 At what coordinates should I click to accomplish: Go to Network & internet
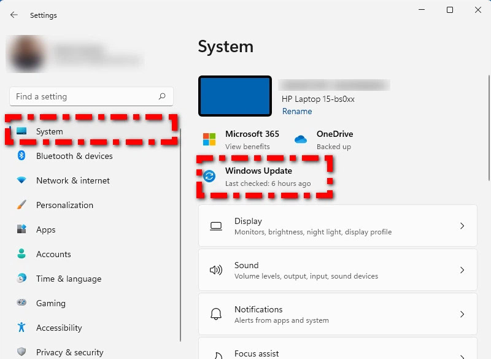point(91,180)
